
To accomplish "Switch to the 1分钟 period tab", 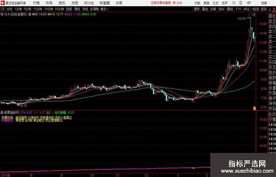I will 18,9.
